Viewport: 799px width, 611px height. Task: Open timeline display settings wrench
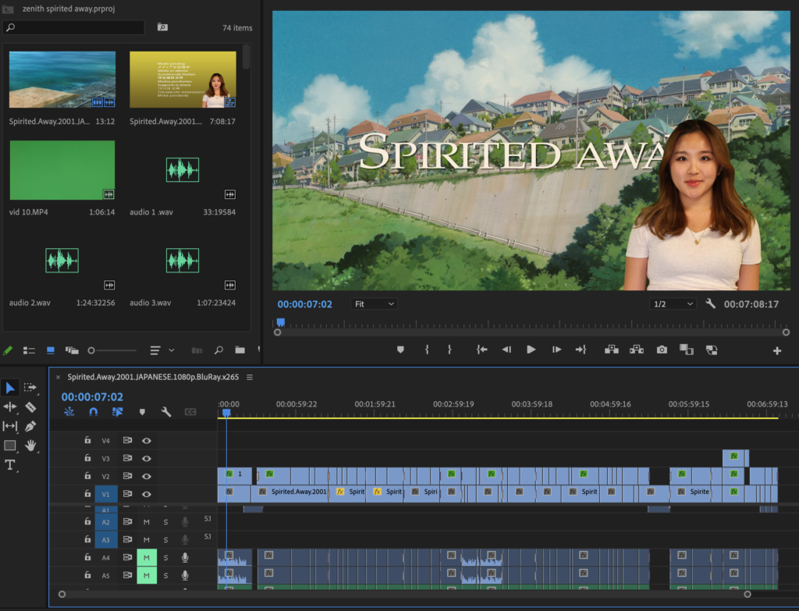(166, 412)
